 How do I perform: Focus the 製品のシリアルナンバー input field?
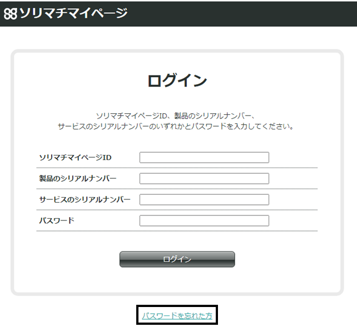click(204, 179)
